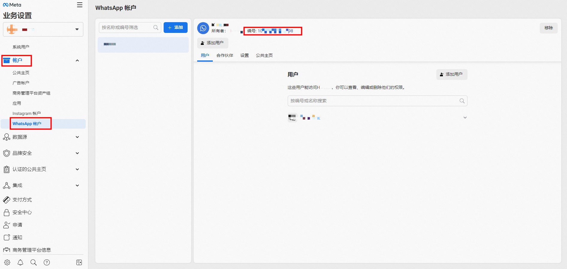Open the notifications bell in bottom bar
This screenshot has width=567, height=269.
[x=20, y=262]
